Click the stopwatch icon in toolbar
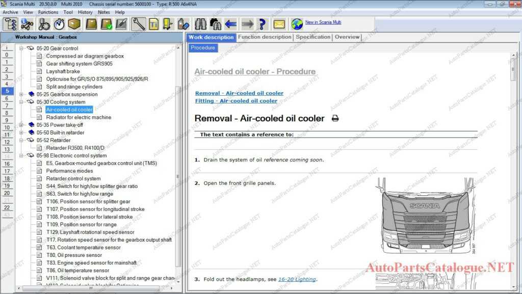Viewport: 522px width, 294px height. pos(59,24)
